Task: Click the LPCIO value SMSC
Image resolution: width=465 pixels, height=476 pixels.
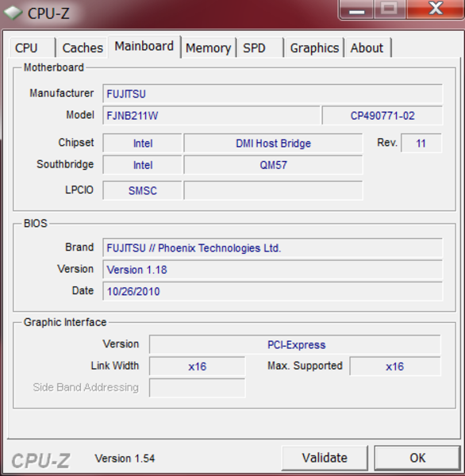Action: (x=143, y=190)
